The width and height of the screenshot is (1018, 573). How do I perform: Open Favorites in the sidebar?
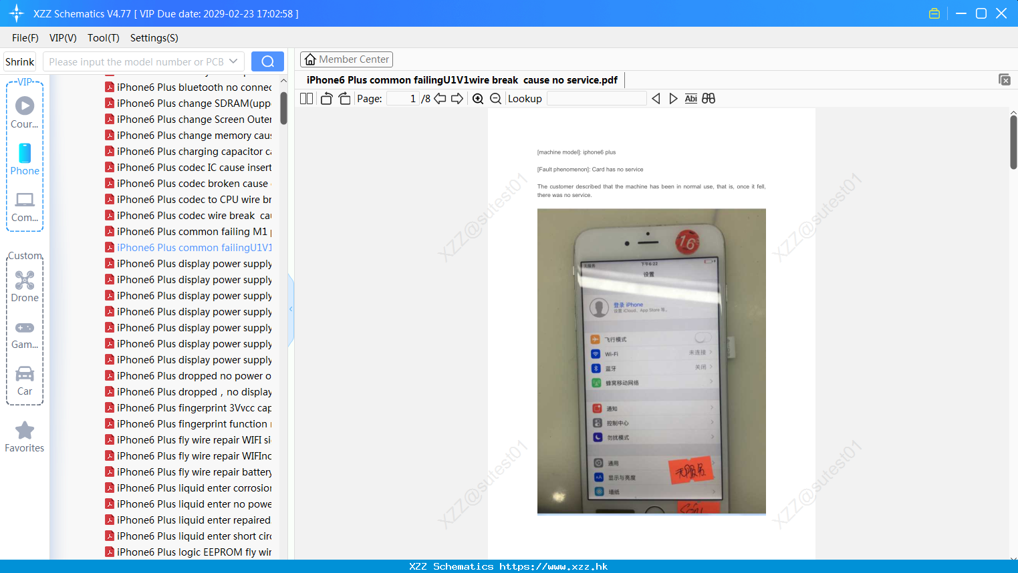pyautogui.click(x=25, y=437)
